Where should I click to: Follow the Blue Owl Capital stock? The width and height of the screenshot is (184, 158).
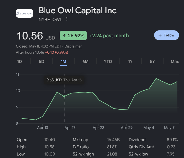click(166, 35)
